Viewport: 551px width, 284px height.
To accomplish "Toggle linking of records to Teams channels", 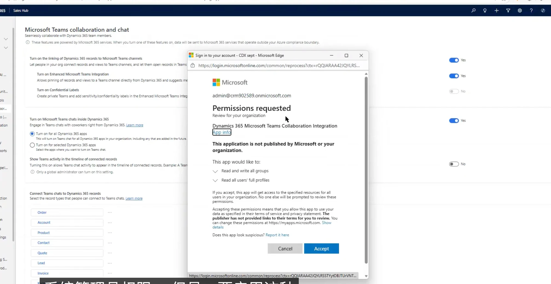I will (454, 60).
